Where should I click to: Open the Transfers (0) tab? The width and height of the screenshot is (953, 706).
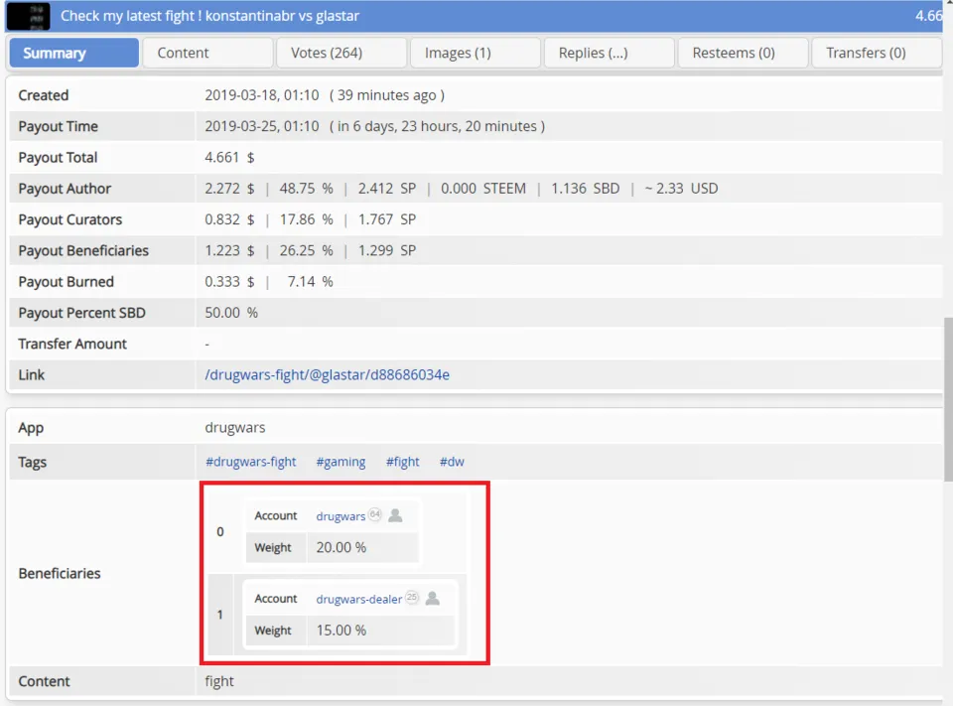[x=876, y=53]
